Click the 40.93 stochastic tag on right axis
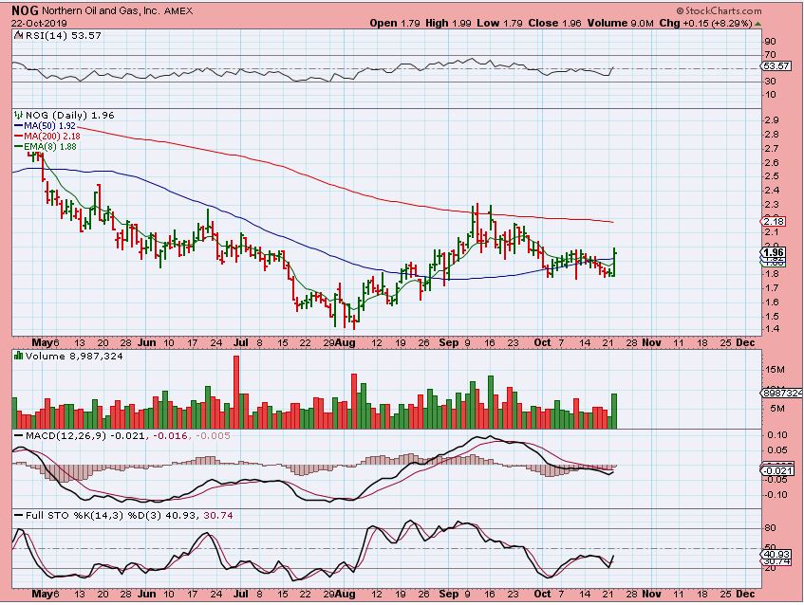Viewport: 804px width, 605px height. 776,555
